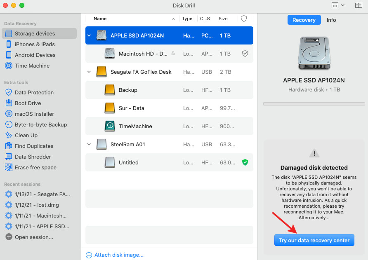Switch to Recovery tab
The height and width of the screenshot is (260, 368).
tap(304, 20)
